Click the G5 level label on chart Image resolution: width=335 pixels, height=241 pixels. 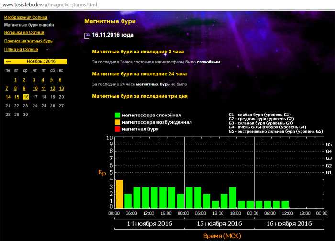click(329, 145)
